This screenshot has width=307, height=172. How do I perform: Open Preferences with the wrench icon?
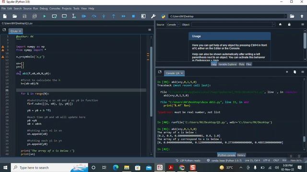(x=153, y=16)
